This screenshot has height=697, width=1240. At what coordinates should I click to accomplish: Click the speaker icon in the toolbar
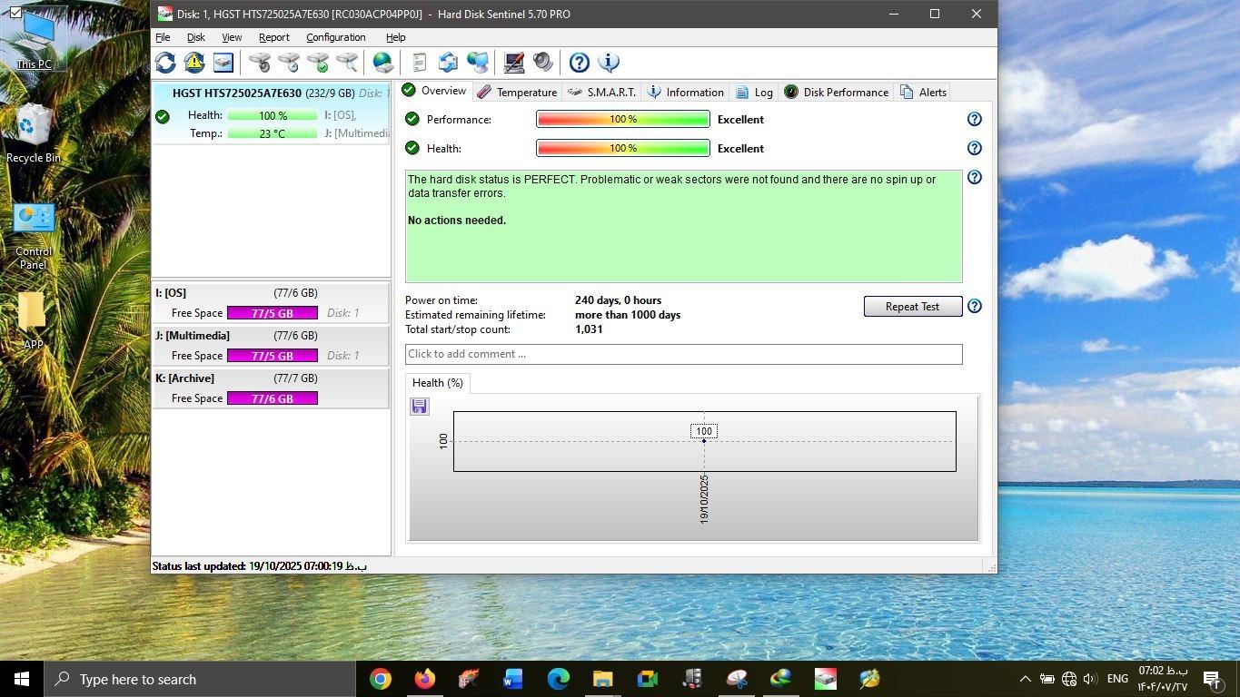click(x=543, y=63)
